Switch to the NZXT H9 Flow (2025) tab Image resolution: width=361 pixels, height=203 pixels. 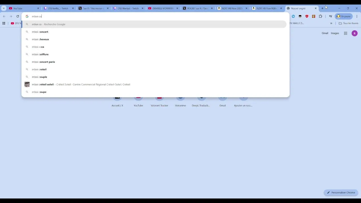point(233,8)
